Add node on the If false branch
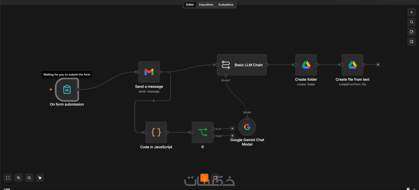 pyautogui.click(x=232, y=136)
